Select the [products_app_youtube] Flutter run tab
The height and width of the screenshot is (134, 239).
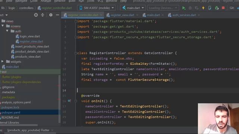(x=28, y=130)
